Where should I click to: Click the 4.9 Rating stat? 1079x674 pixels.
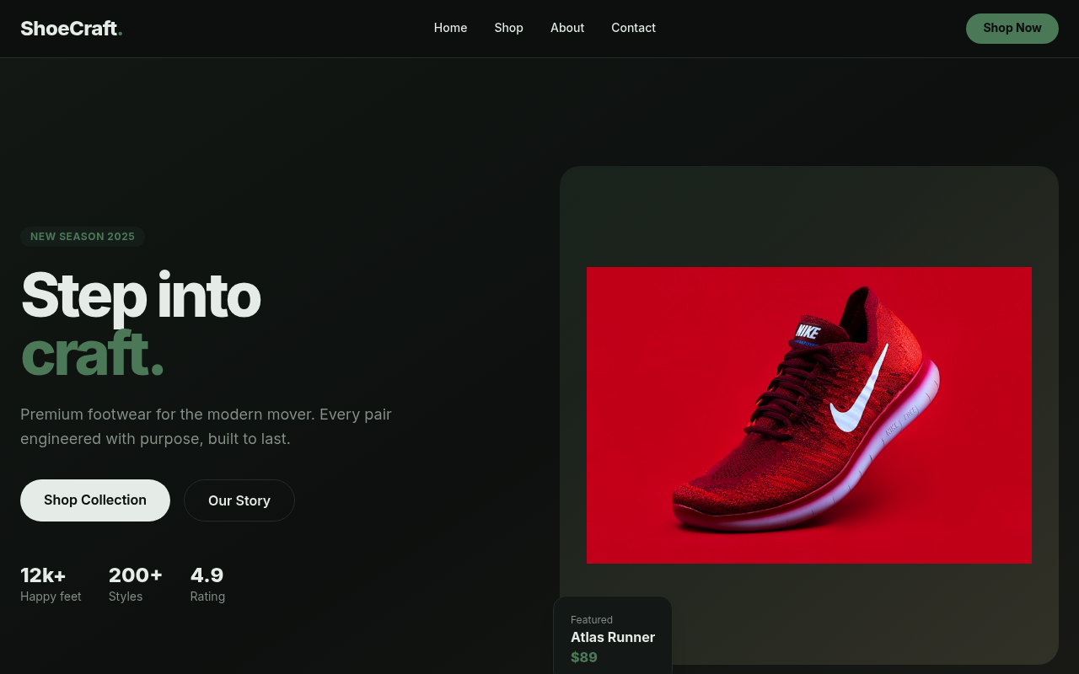[x=207, y=584]
